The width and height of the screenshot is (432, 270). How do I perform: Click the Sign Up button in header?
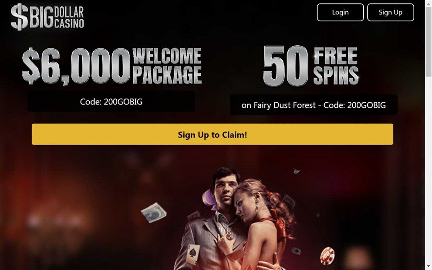390,12
